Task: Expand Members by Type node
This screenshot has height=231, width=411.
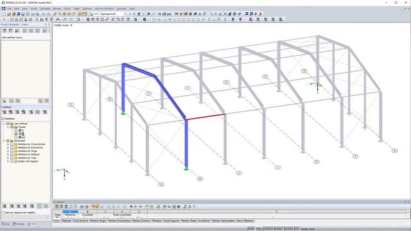Action: click(x=8, y=158)
